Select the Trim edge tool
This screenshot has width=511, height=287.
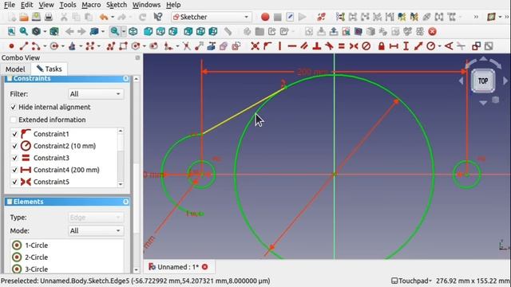pyautogui.click(x=186, y=46)
